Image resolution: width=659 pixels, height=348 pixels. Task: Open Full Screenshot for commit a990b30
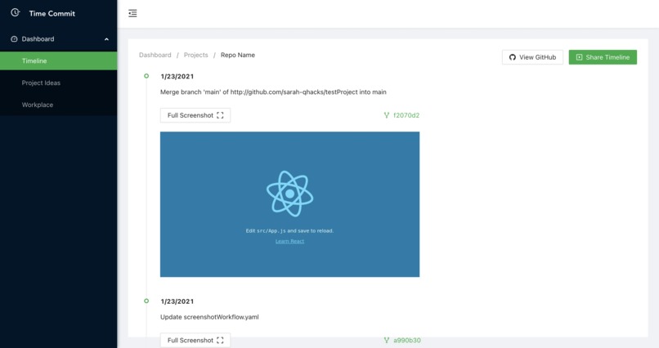[195, 340]
